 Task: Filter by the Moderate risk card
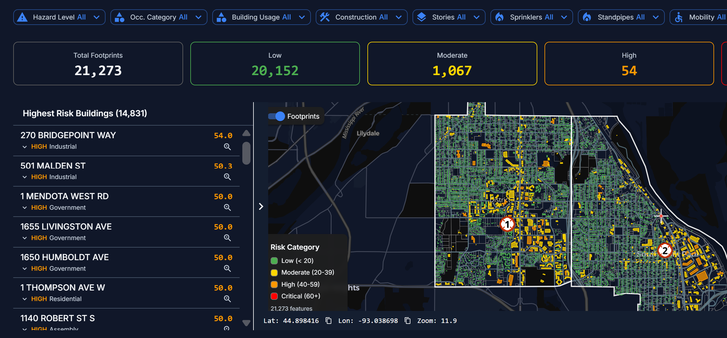pos(452,64)
